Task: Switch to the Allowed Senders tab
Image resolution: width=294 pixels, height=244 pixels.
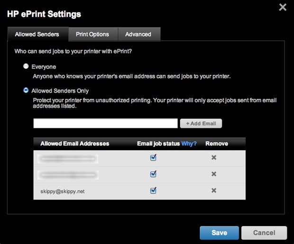Action: 37,34
